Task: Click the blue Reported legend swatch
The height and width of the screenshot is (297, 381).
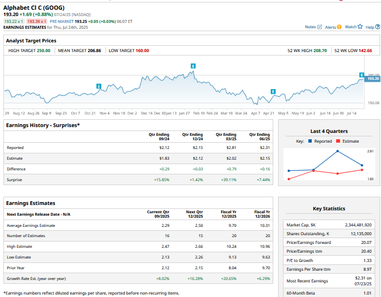Action: (x=310, y=141)
